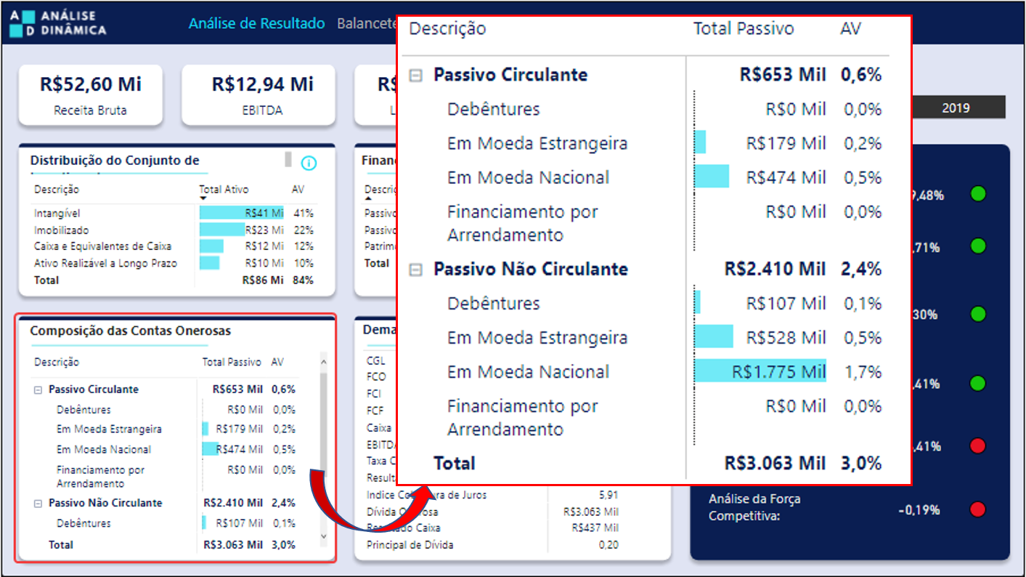This screenshot has width=1026, height=577.
Task: Click green indicator beside the ,71% value
Action: (978, 246)
